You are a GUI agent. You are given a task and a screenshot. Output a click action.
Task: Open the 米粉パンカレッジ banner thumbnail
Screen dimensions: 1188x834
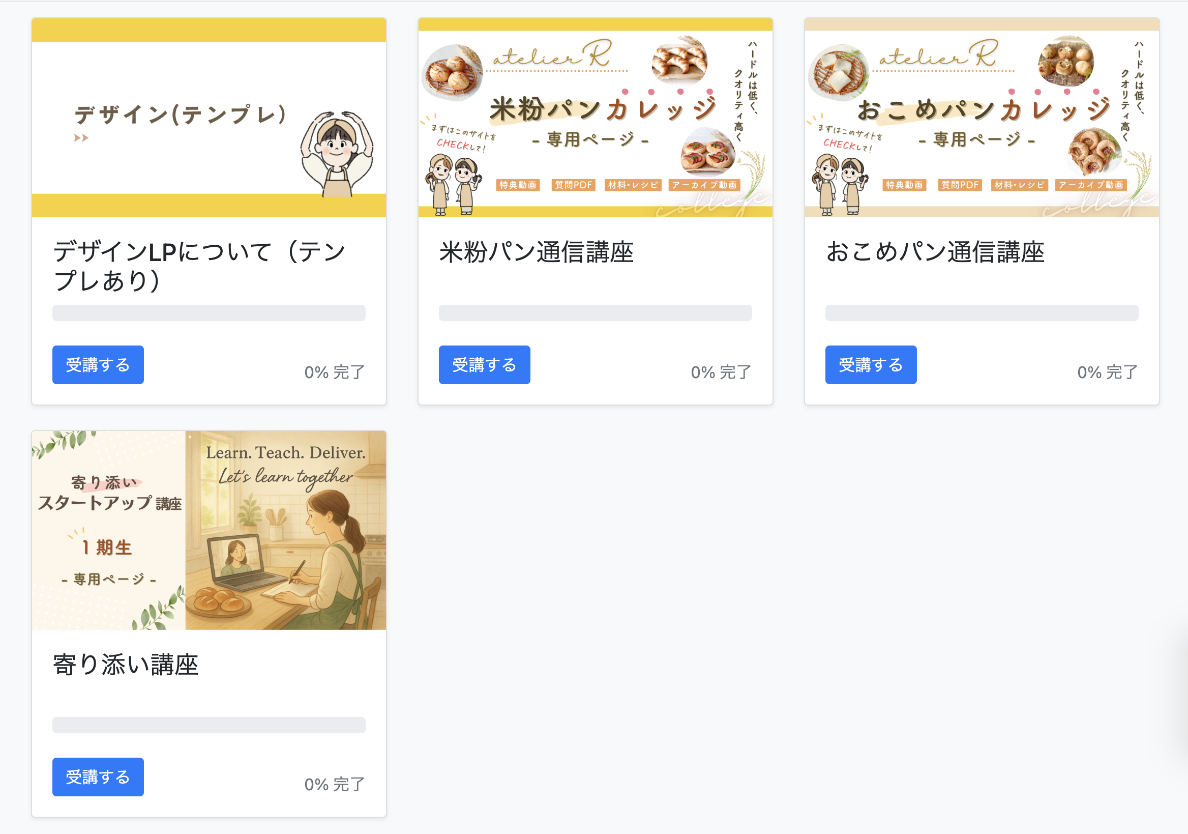[x=596, y=118]
